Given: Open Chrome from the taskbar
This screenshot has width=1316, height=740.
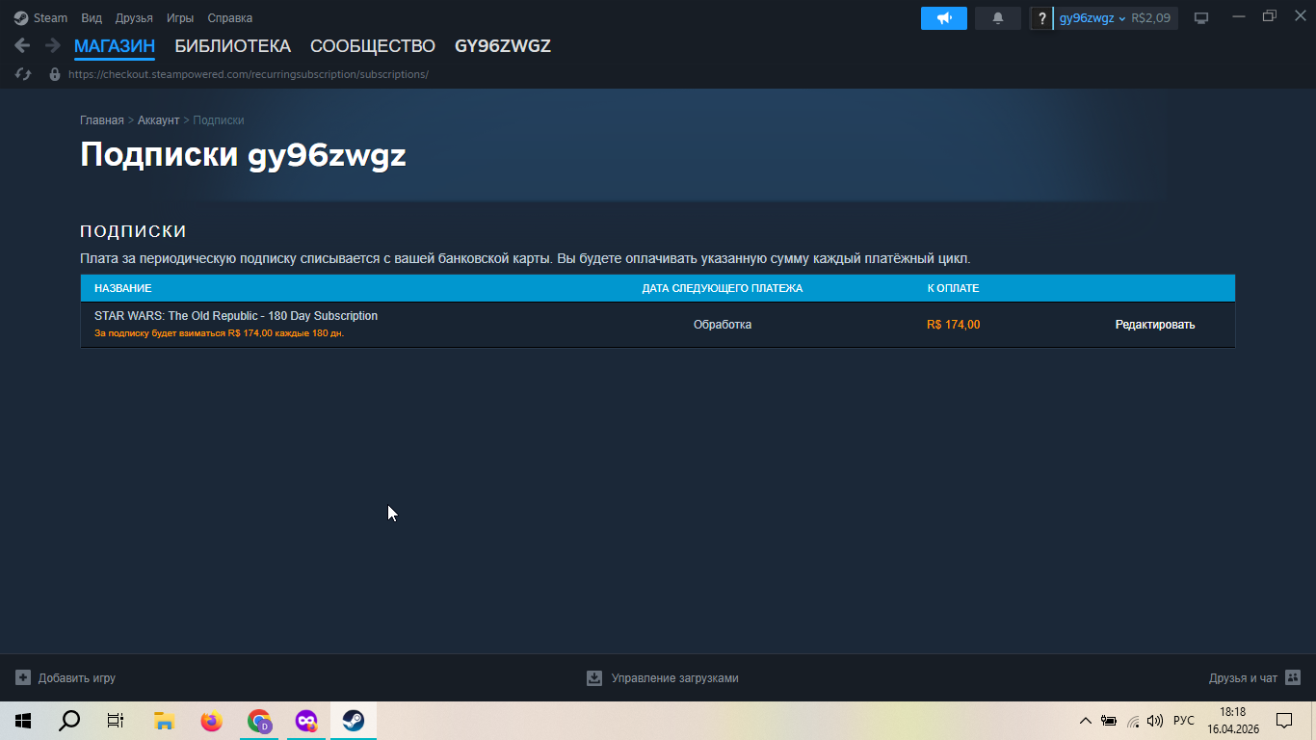Looking at the screenshot, I should coord(259,721).
